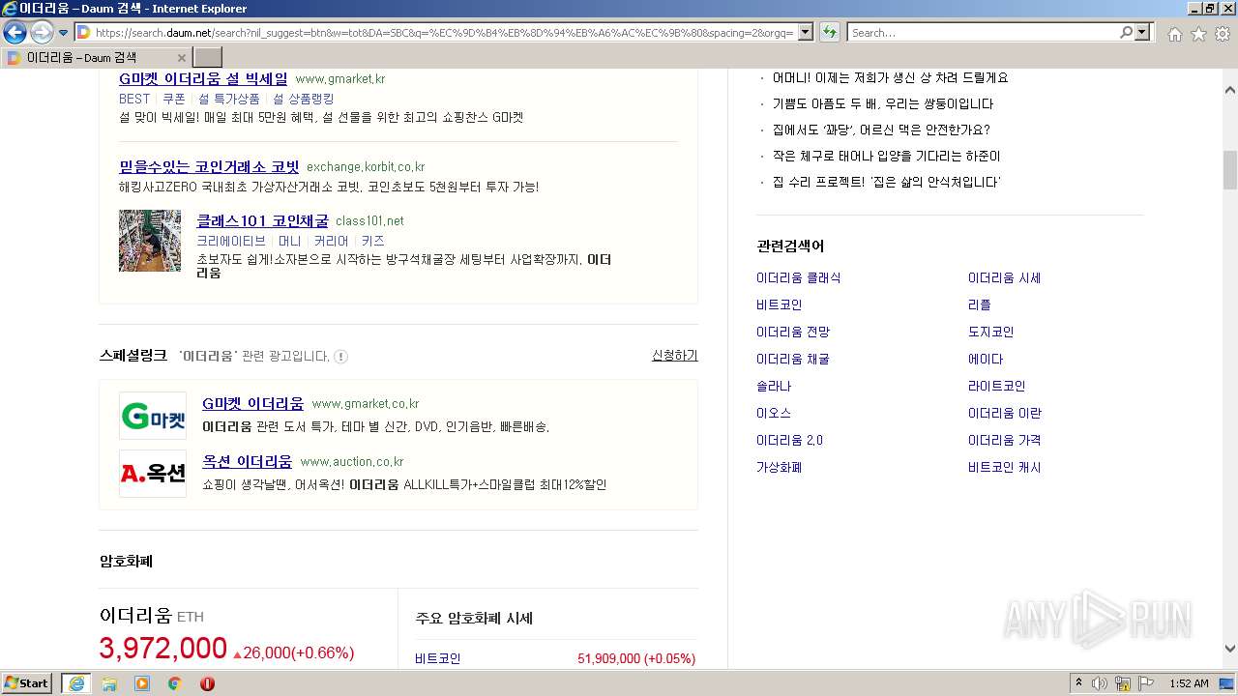Open news item 작은 체구로 태어나
The width and height of the screenshot is (1238, 696).
pos(886,156)
